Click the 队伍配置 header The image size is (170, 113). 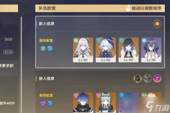pos(47,8)
